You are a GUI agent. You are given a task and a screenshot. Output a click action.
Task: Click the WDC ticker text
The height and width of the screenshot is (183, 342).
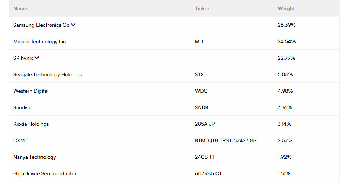coord(201,91)
